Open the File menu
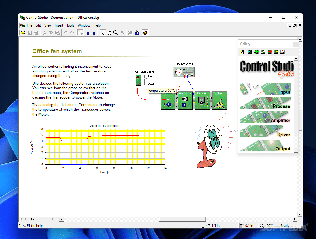The image size is (316, 239). click(x=29, y=25)
